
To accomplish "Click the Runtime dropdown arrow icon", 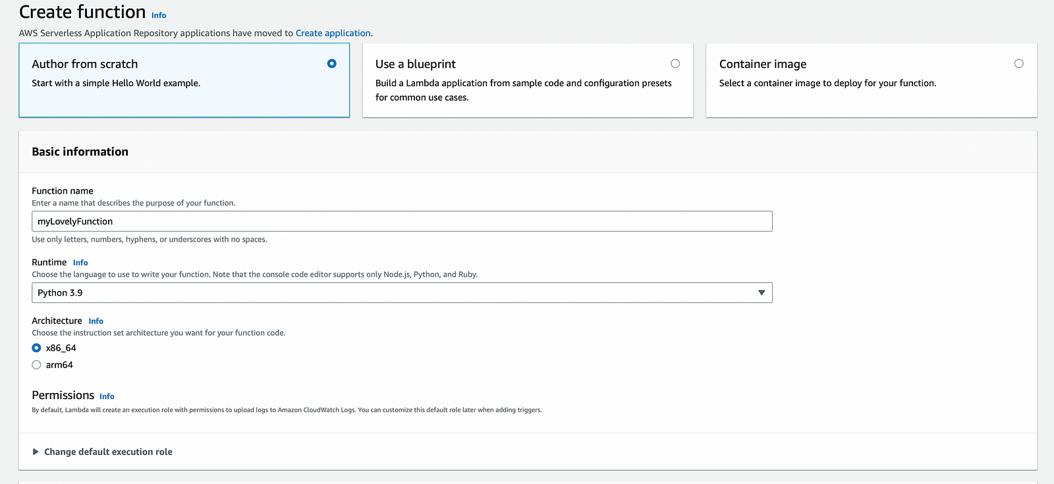I will [762, 293].
